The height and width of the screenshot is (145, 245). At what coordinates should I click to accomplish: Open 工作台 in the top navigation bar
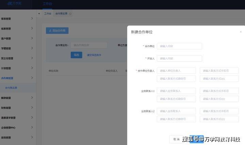pyautogui.click(x=48, y=3)
